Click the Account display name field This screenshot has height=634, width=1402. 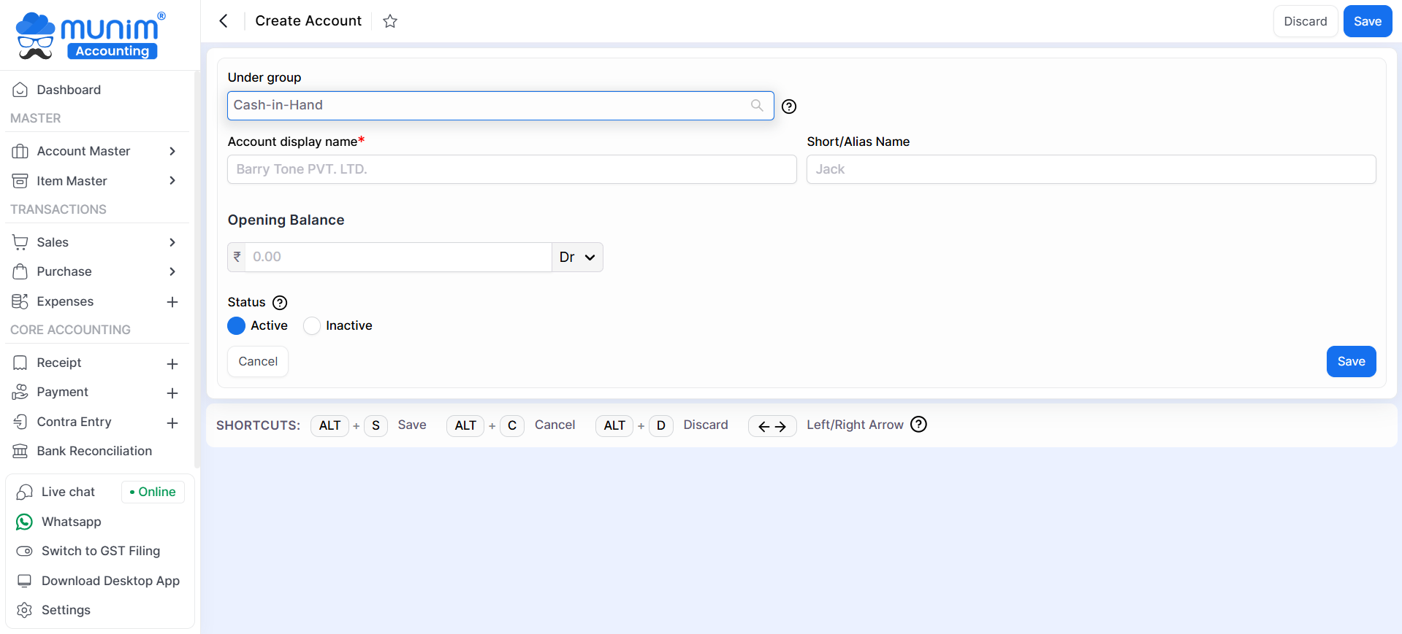click(x=511, y=169)
